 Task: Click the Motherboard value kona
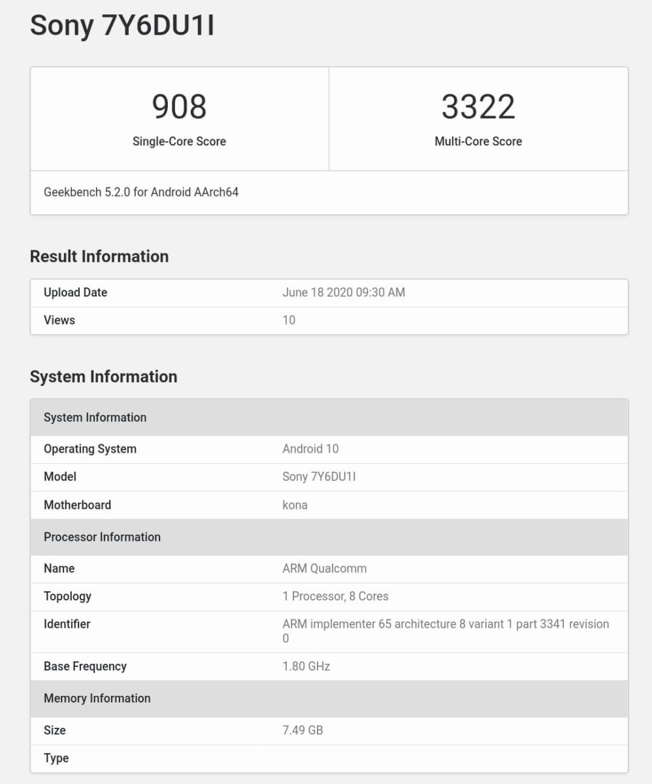click(x=294, y=504)
